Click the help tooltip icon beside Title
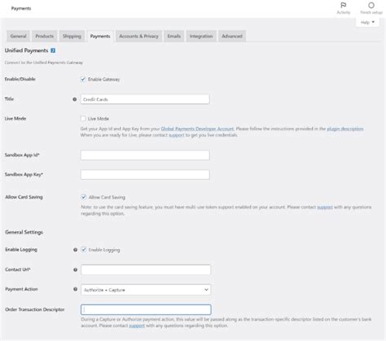Screen dimensions: 386x341 tap(75, 99)
